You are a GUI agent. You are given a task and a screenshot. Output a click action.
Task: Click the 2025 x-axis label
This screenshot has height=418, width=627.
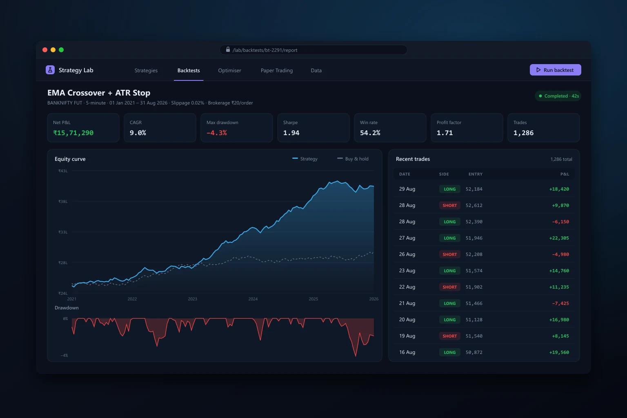point(313,299)
